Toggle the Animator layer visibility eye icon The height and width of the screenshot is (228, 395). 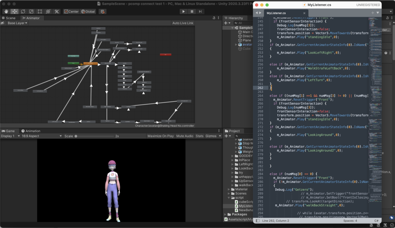click(3, 23)
